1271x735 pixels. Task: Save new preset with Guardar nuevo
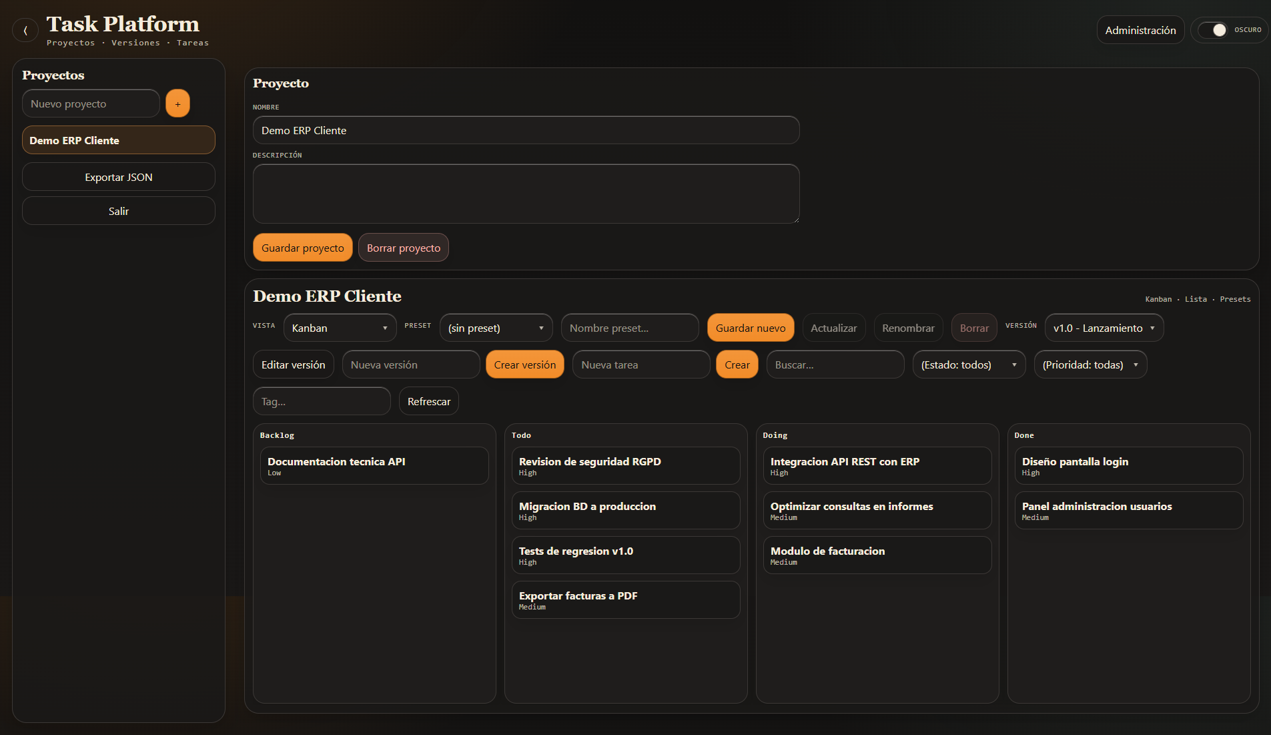751,328
